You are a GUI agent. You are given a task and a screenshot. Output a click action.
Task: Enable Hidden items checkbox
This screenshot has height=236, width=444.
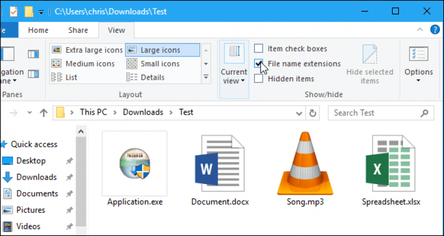pos(258,78)
